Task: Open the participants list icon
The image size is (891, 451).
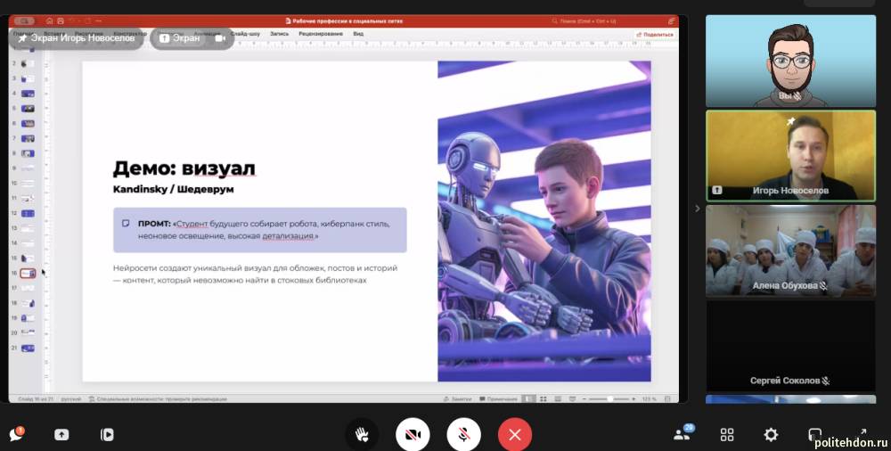Action: pos(683,435)
